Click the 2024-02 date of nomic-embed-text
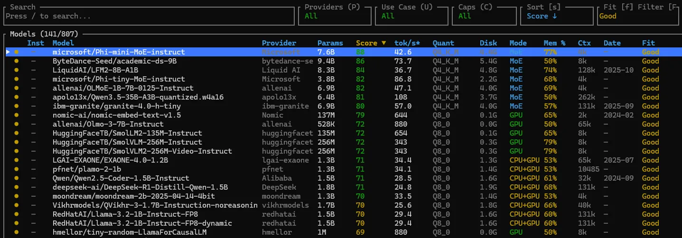The width and height of the screenshot is (682, 238). tap(618, 115)
